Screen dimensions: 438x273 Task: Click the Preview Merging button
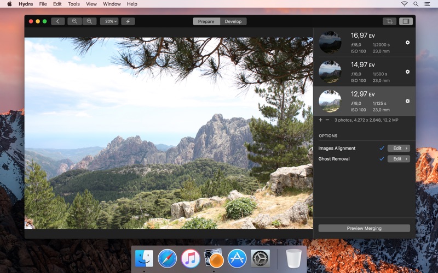tap(364, 228)
